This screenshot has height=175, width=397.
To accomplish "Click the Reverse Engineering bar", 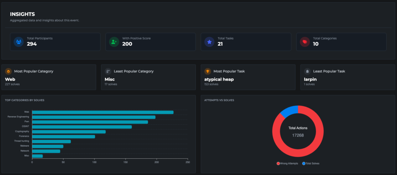I will click(x=93, y=117).
